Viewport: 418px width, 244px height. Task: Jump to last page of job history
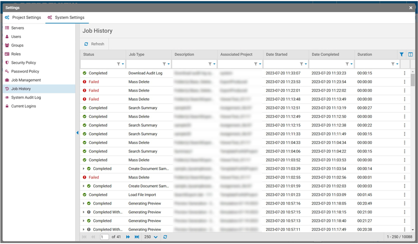[137, 237]
